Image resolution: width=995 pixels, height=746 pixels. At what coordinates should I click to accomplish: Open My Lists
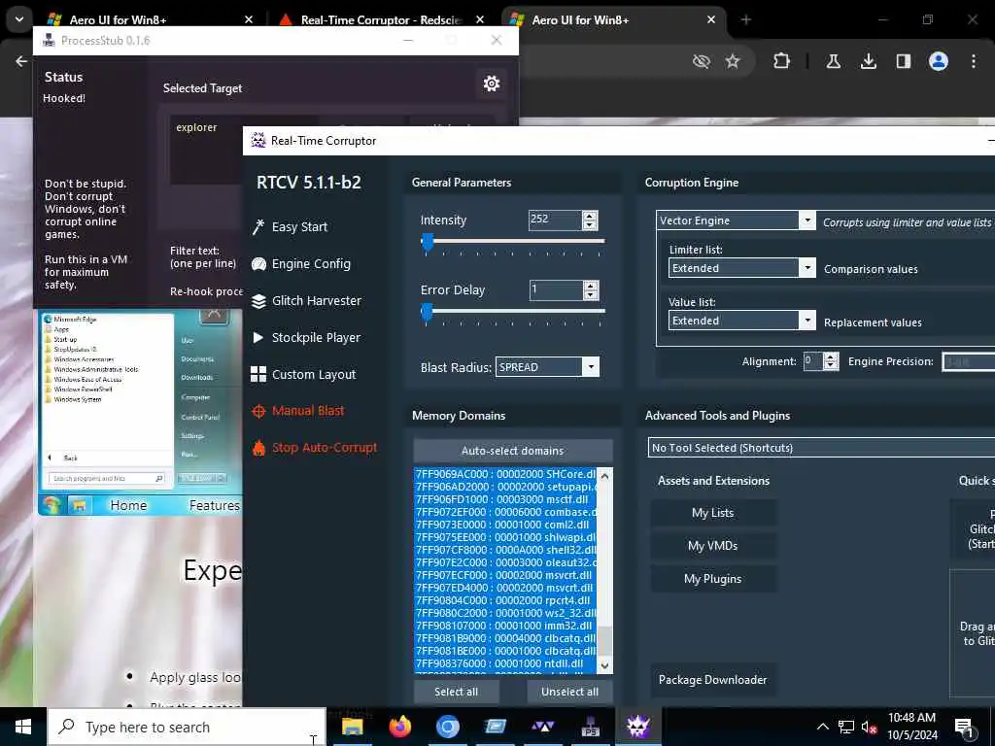click(x=712, y=513)
